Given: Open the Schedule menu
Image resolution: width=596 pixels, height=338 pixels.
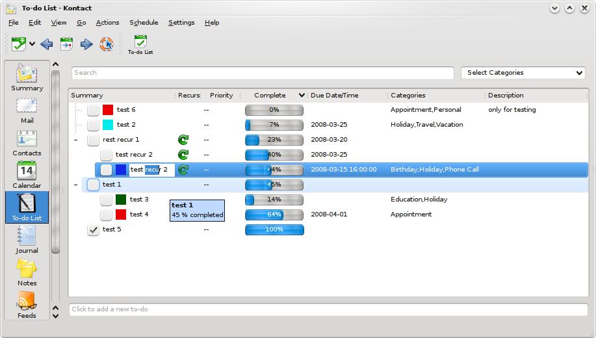Looking at the screenshot, I should pos(144,23).
